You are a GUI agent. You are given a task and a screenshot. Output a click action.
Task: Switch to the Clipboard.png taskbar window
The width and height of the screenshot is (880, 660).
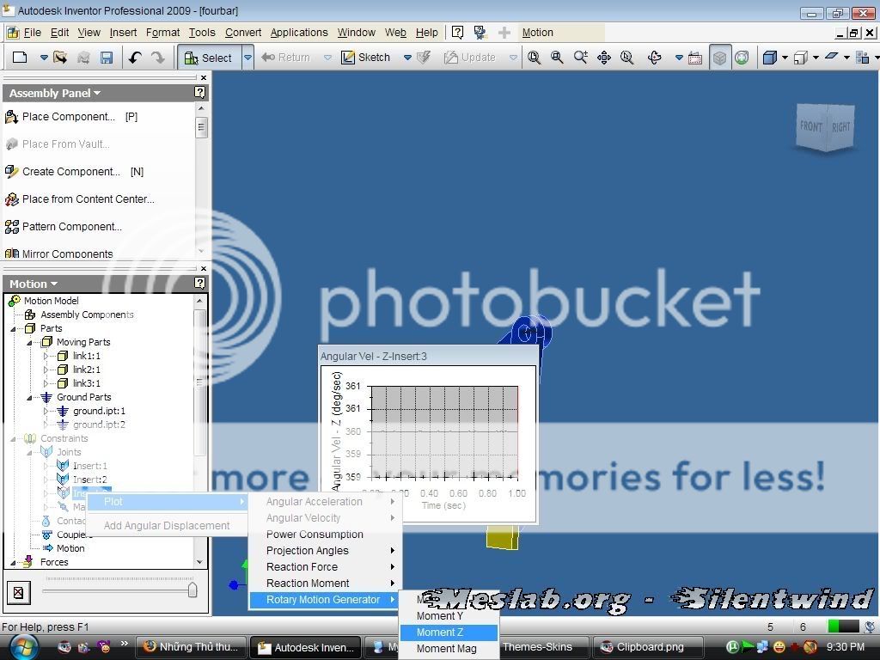point(648,647)
